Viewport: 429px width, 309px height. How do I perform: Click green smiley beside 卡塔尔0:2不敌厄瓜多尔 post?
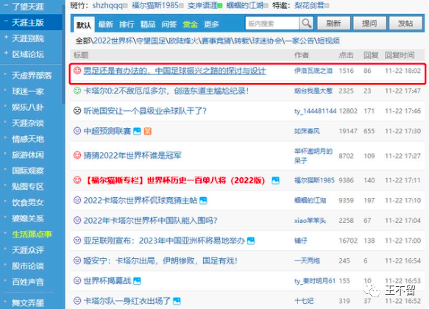point(77,90)
